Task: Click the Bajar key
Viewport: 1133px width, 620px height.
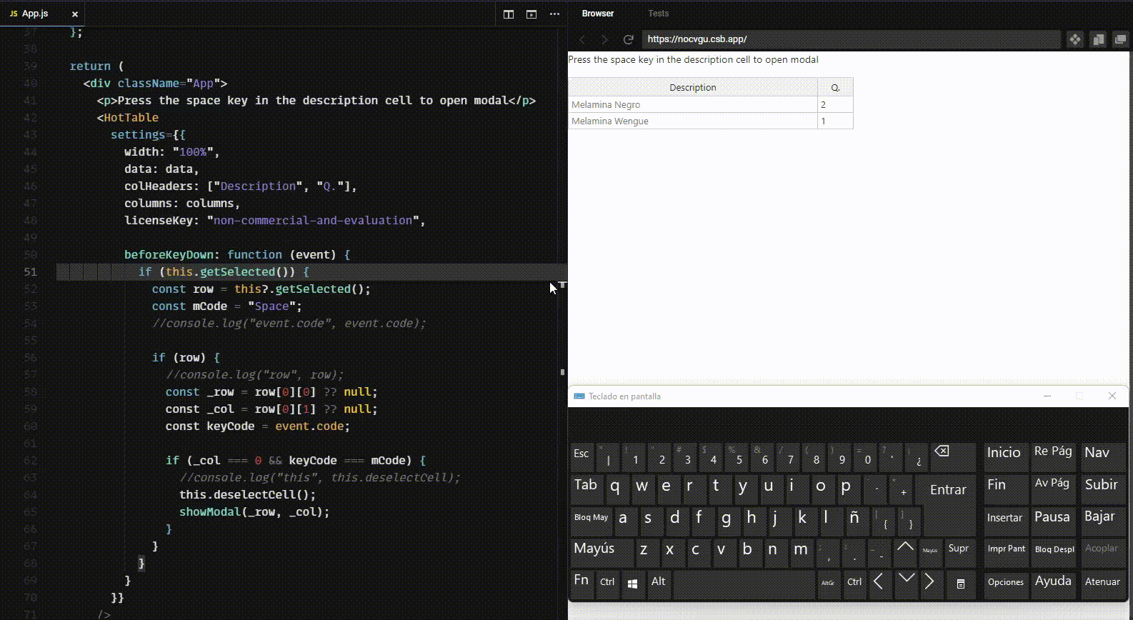Action: [x=1102, y=520]
